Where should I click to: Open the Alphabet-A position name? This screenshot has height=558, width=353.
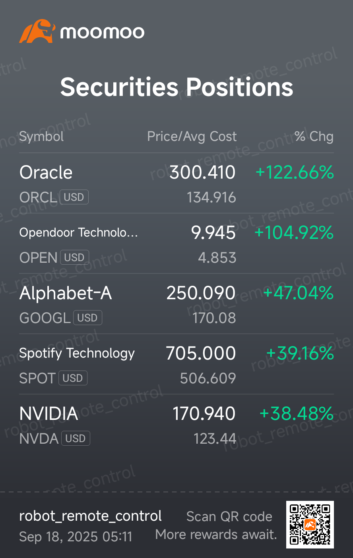66,293
